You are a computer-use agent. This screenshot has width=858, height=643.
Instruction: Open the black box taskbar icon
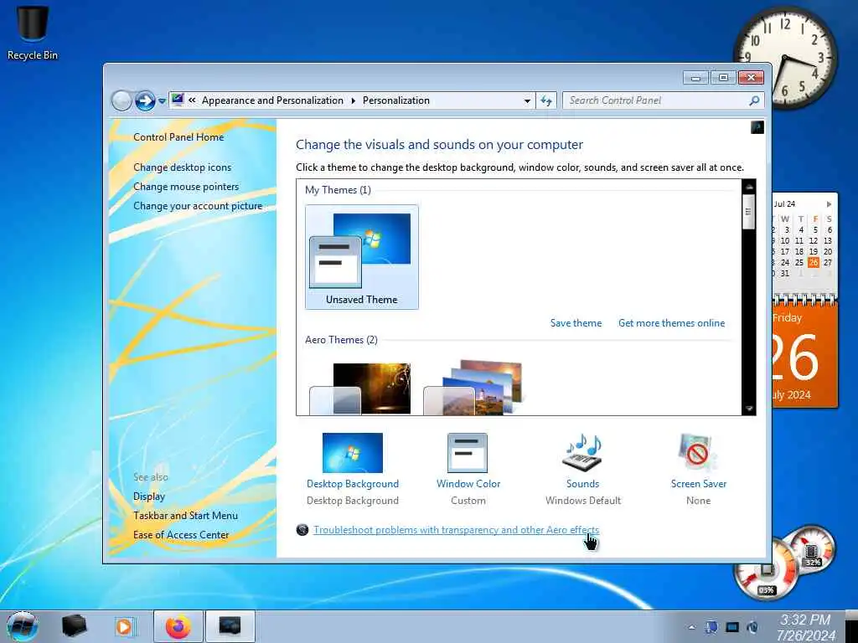click(x=74, y=626)
